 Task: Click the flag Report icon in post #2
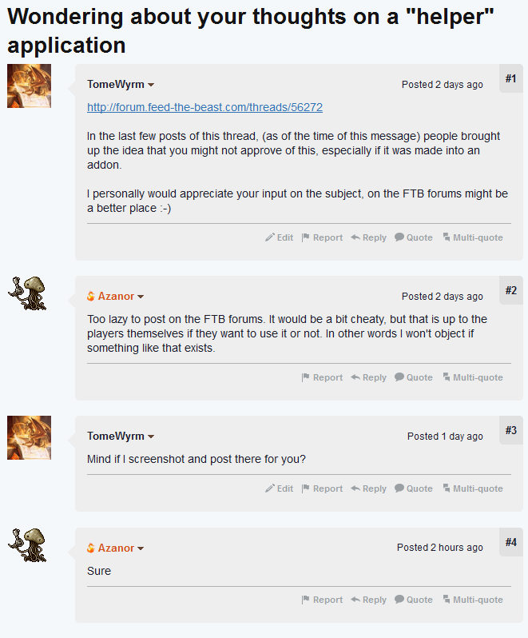pos(305,377)
